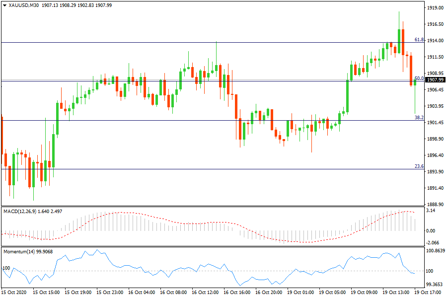The image size is (447, 298).
Task: Click the highlighted current price tag 1907.99
Action: [435, 80]
